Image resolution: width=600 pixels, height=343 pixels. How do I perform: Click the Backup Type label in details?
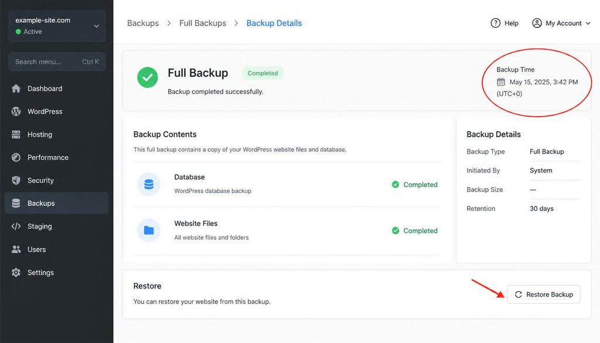486,151
